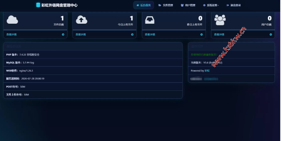Image resolution: width=283 pixels, height=141 pixels.
Task: Select the POST许可 50M row
Action: (93, 87)
